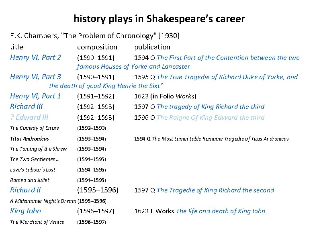Screen dimensions: 319x239
Task: Click the '(1594–1595)' date beside The Two Gentlemen
Action: tap(92, 159)
